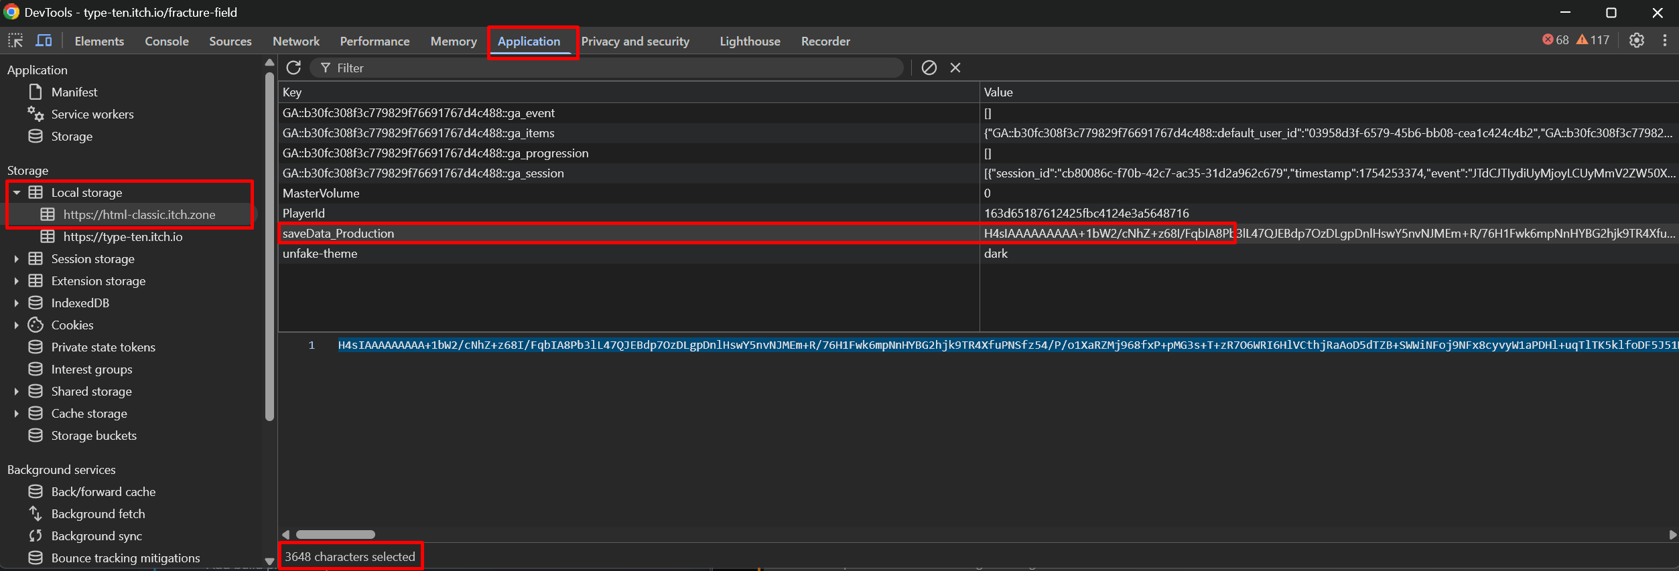
Task: Open Background fetch
Action: pyautogui.click(x=98, y=513)
